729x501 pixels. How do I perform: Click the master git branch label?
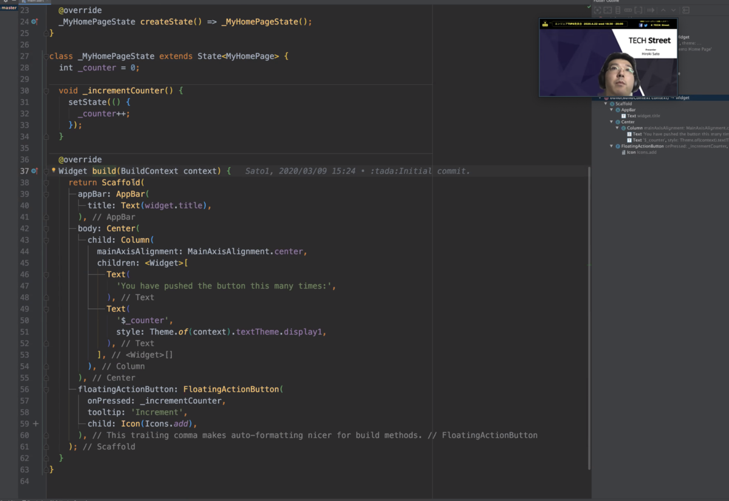pos(9,8)
